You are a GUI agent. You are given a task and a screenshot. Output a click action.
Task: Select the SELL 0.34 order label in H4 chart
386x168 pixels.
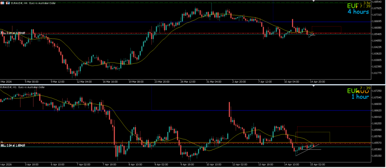[x=13, y=33]
